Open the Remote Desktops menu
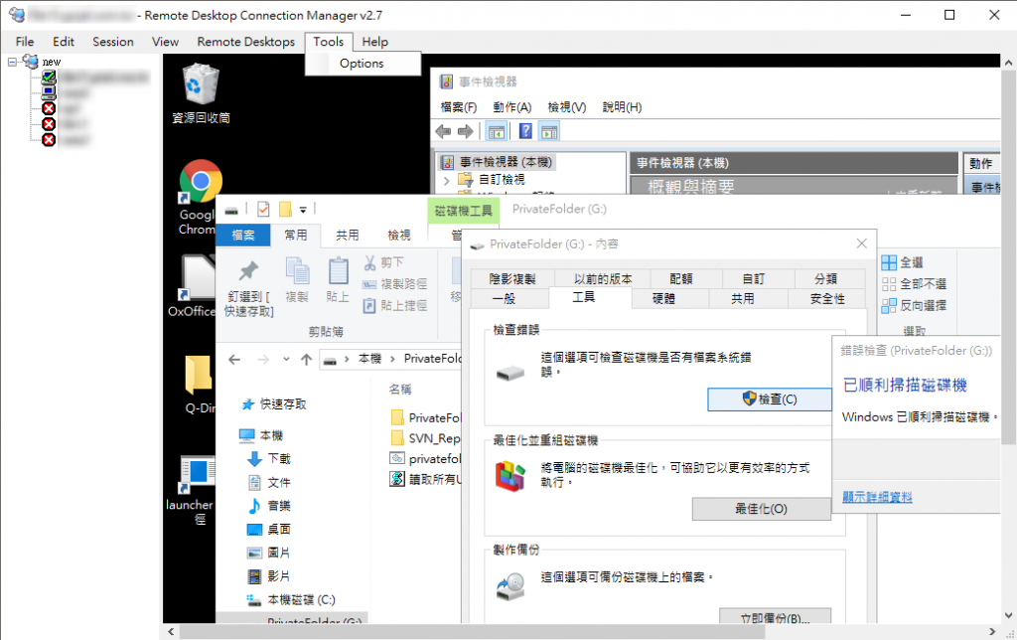Screen dimensions: 1017x640 pos(246,42)
